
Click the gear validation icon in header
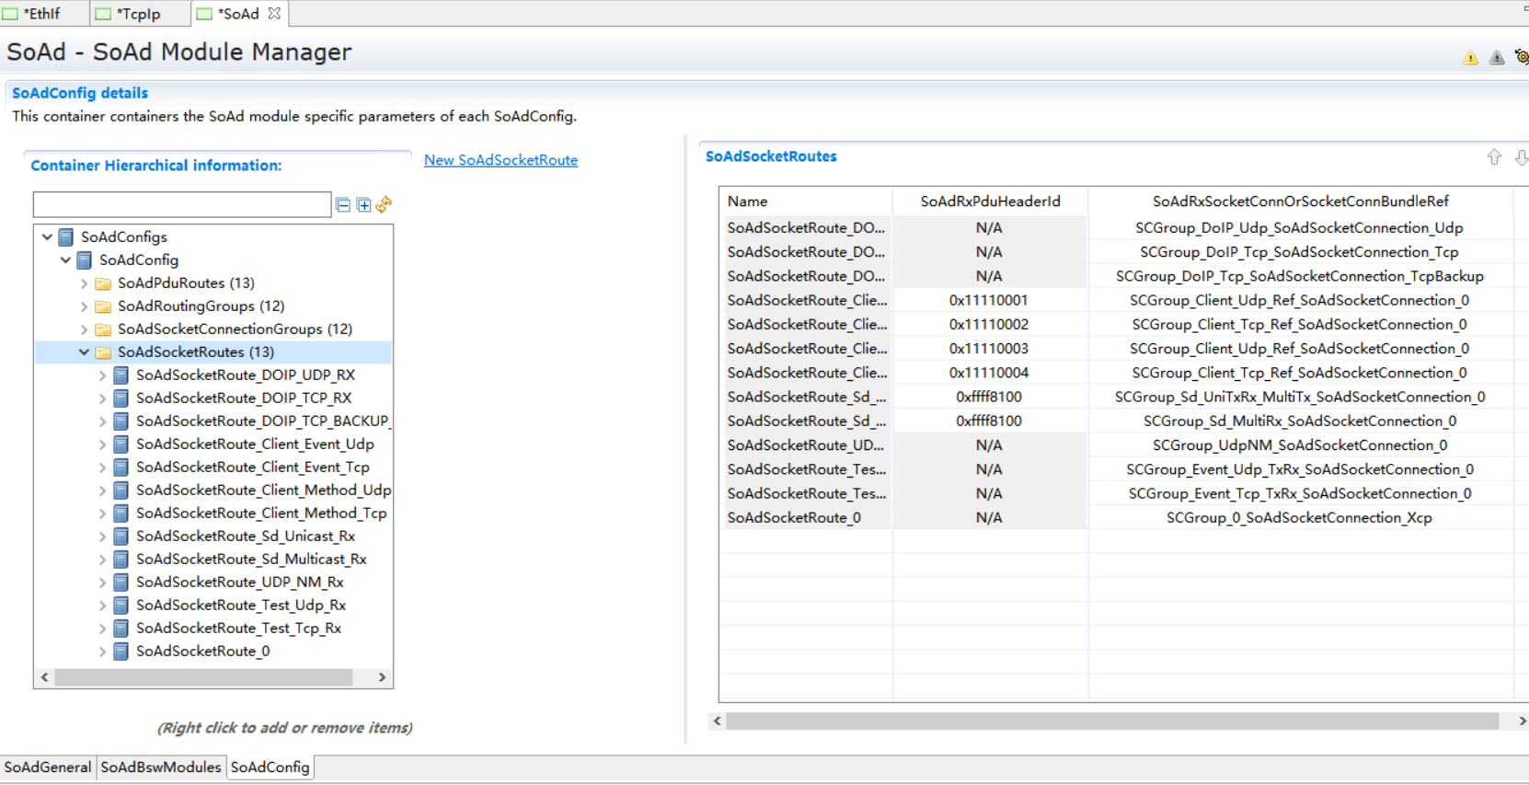point(1522,57)
